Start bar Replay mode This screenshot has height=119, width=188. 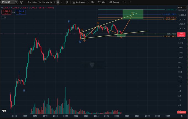coord(114,2)
